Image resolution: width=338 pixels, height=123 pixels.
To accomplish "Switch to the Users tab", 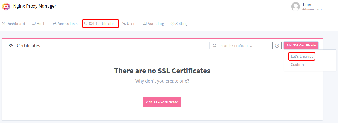I will (129, 24).
